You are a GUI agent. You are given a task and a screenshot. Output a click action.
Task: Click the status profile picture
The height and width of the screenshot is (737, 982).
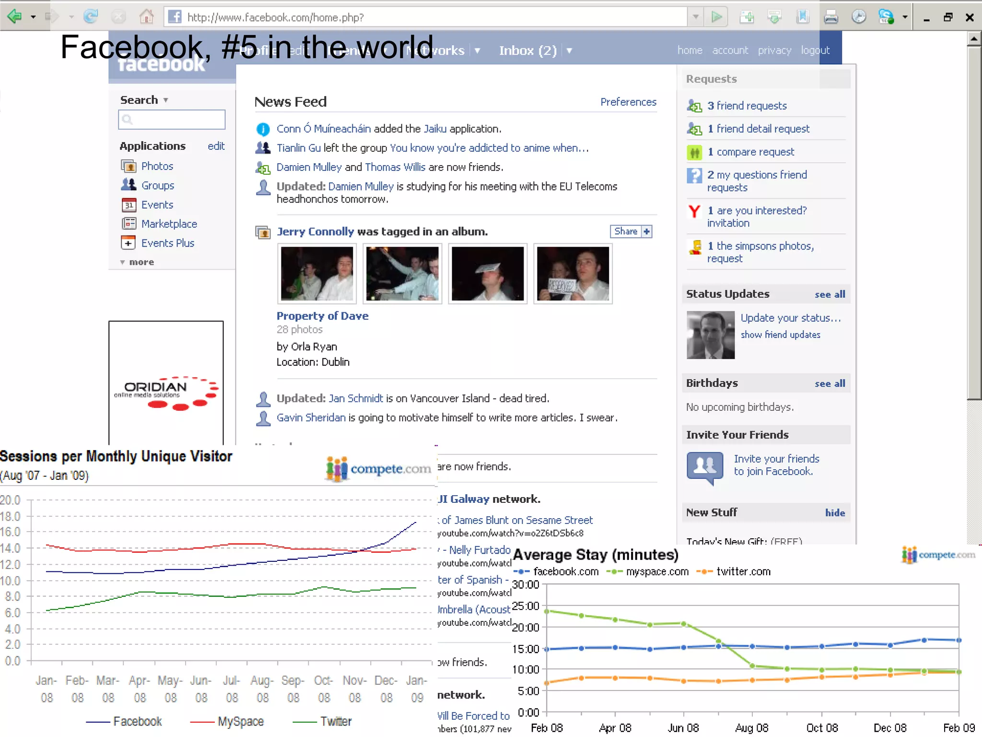(x=710, y=335)
